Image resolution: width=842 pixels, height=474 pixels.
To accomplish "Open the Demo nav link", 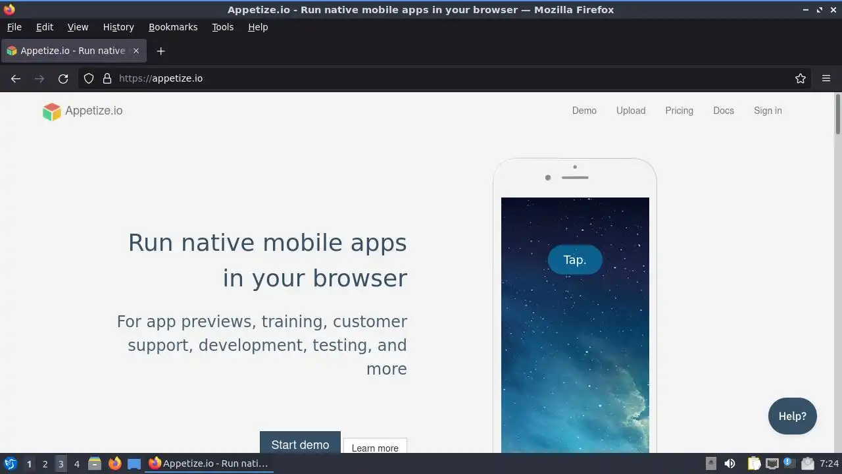I will click(x=584, y=111).
